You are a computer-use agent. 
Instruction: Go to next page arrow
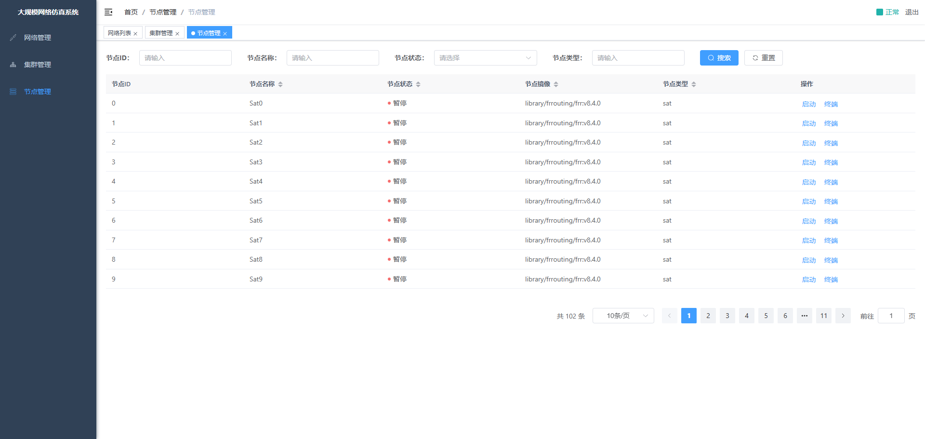click(x=843, y=316)
